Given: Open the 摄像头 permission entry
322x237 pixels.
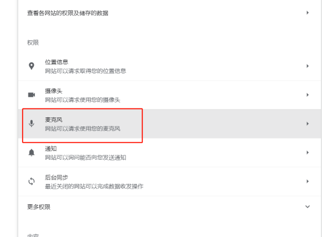Looking at the screenshot, I should click(x=54, y=91).
